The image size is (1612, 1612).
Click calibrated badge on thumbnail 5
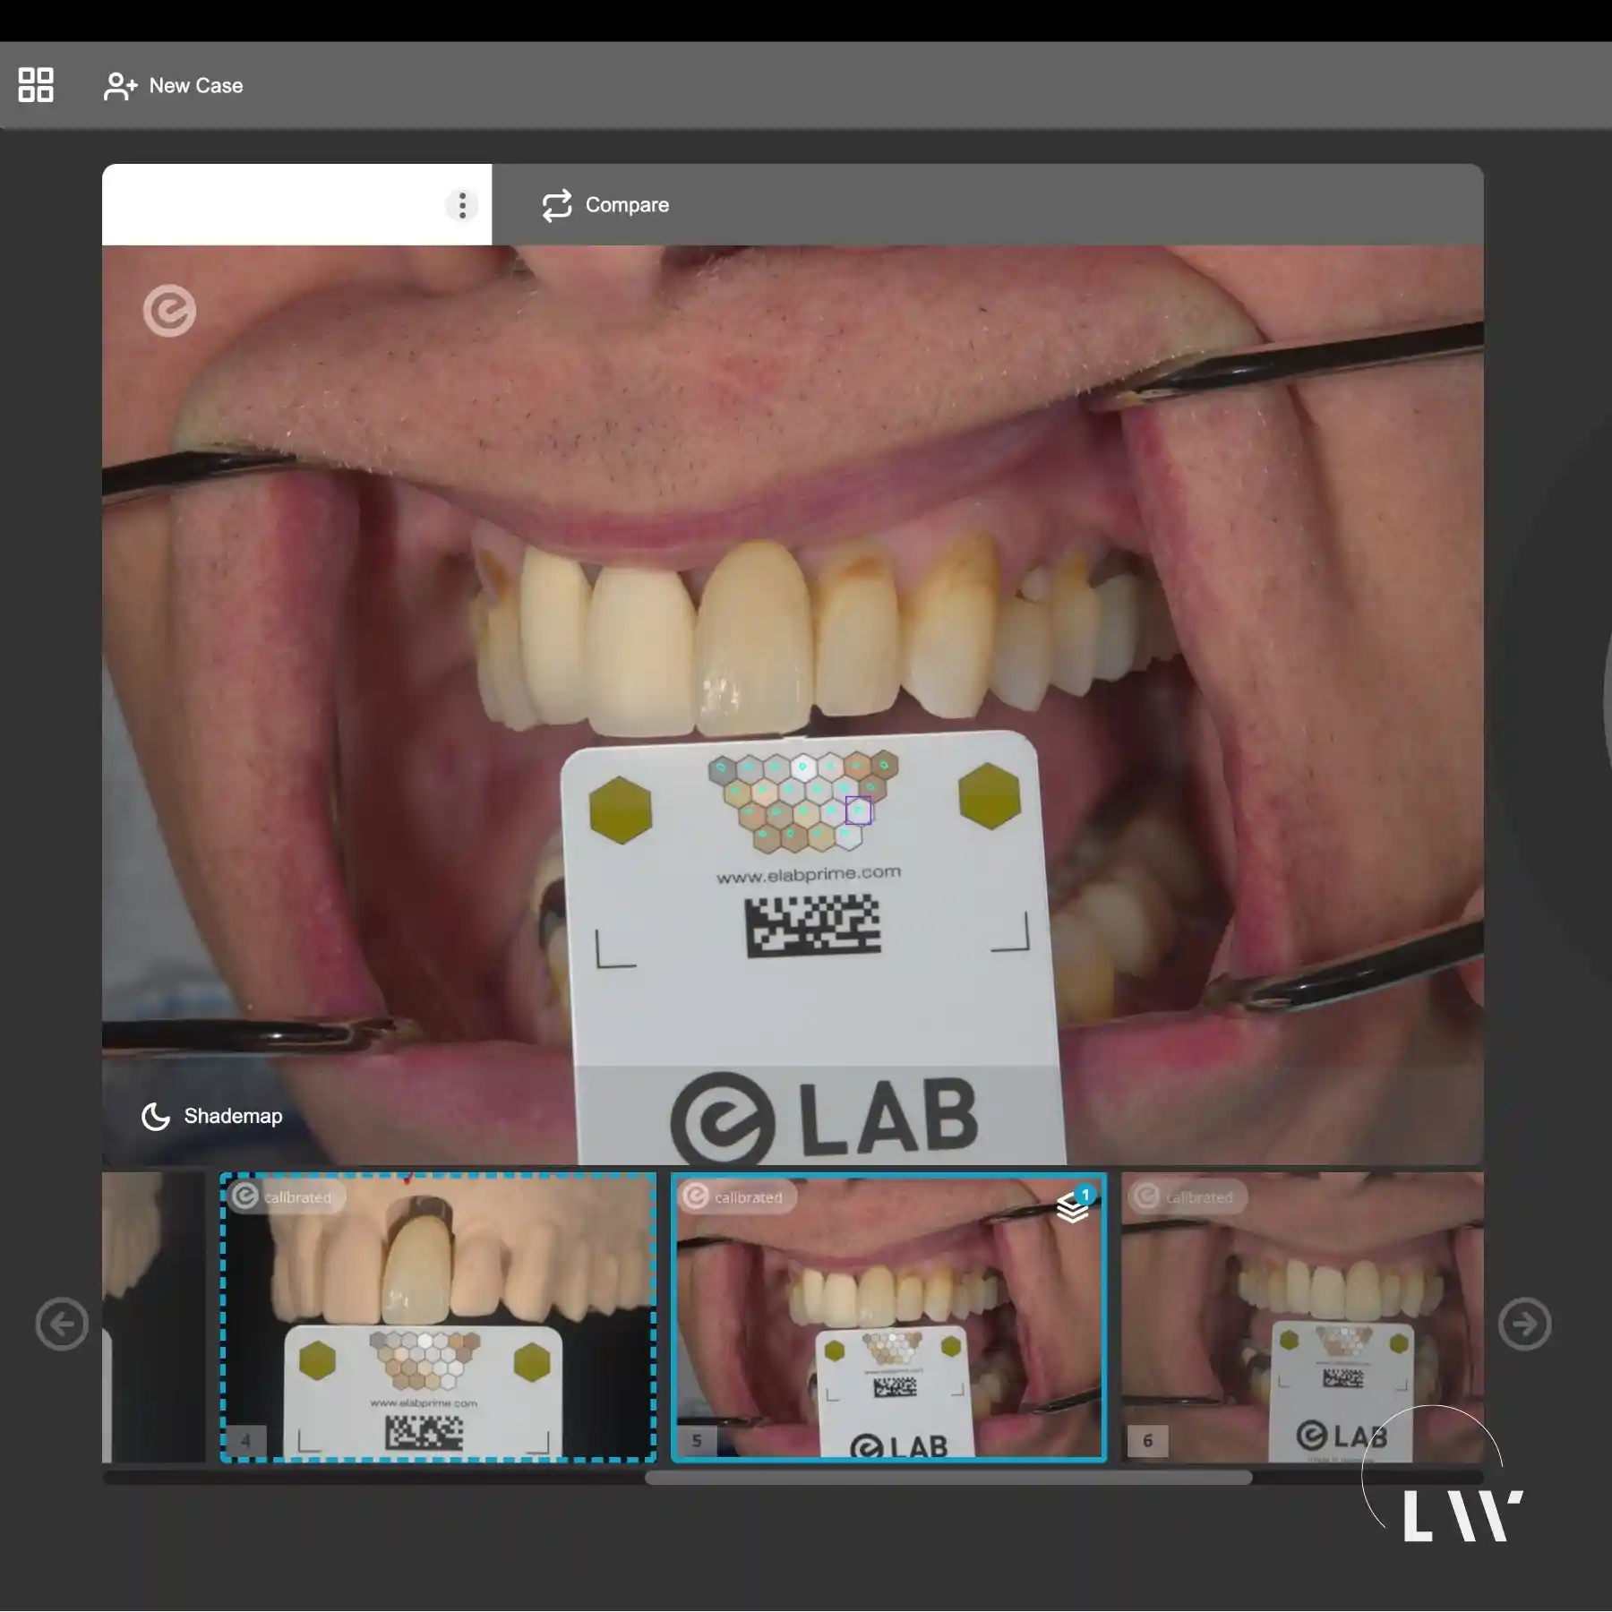coord(737,1196)
